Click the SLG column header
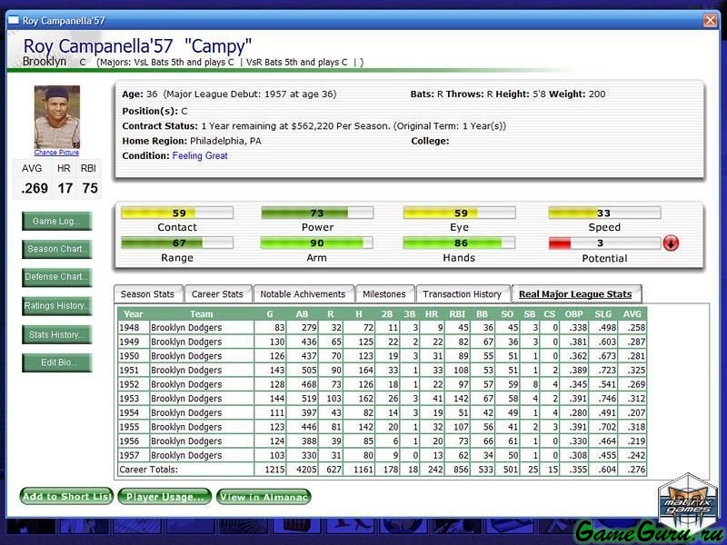 coord(603,313)
